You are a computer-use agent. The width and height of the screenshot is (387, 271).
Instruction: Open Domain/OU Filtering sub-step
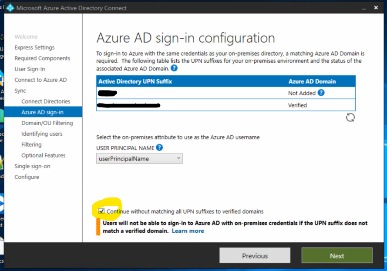tap(47, 123)
